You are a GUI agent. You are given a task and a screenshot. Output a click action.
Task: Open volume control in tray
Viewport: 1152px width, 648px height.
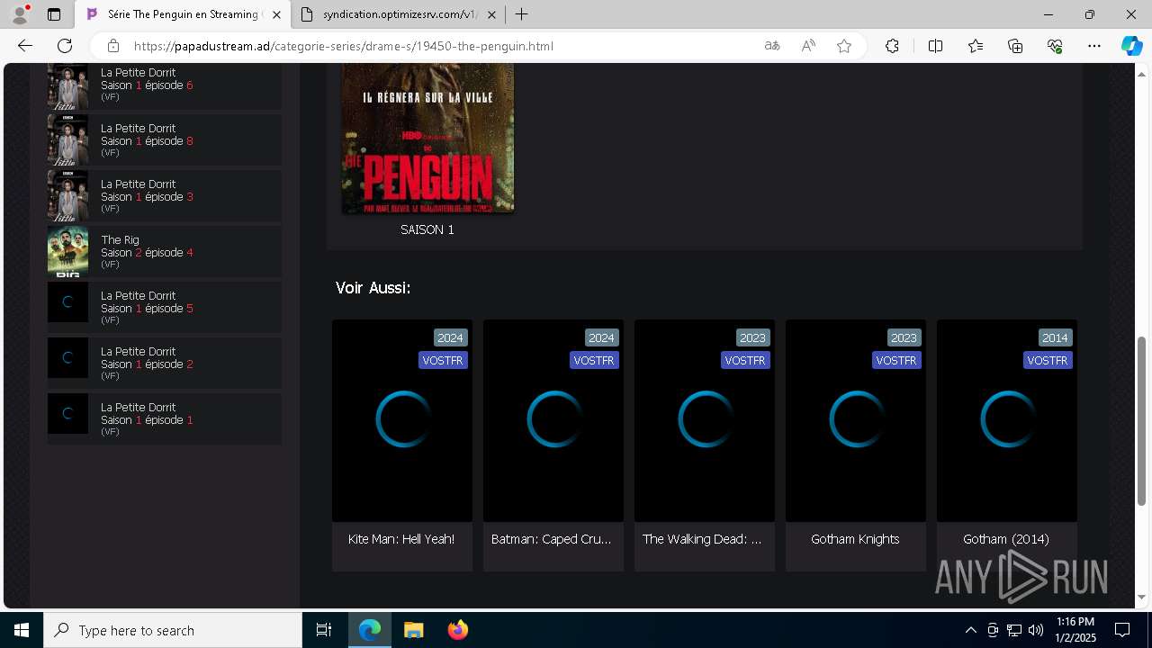(1035, 630)
